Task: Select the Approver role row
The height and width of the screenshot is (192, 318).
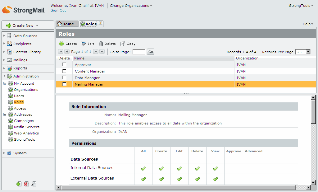Action: click(186, 65)
